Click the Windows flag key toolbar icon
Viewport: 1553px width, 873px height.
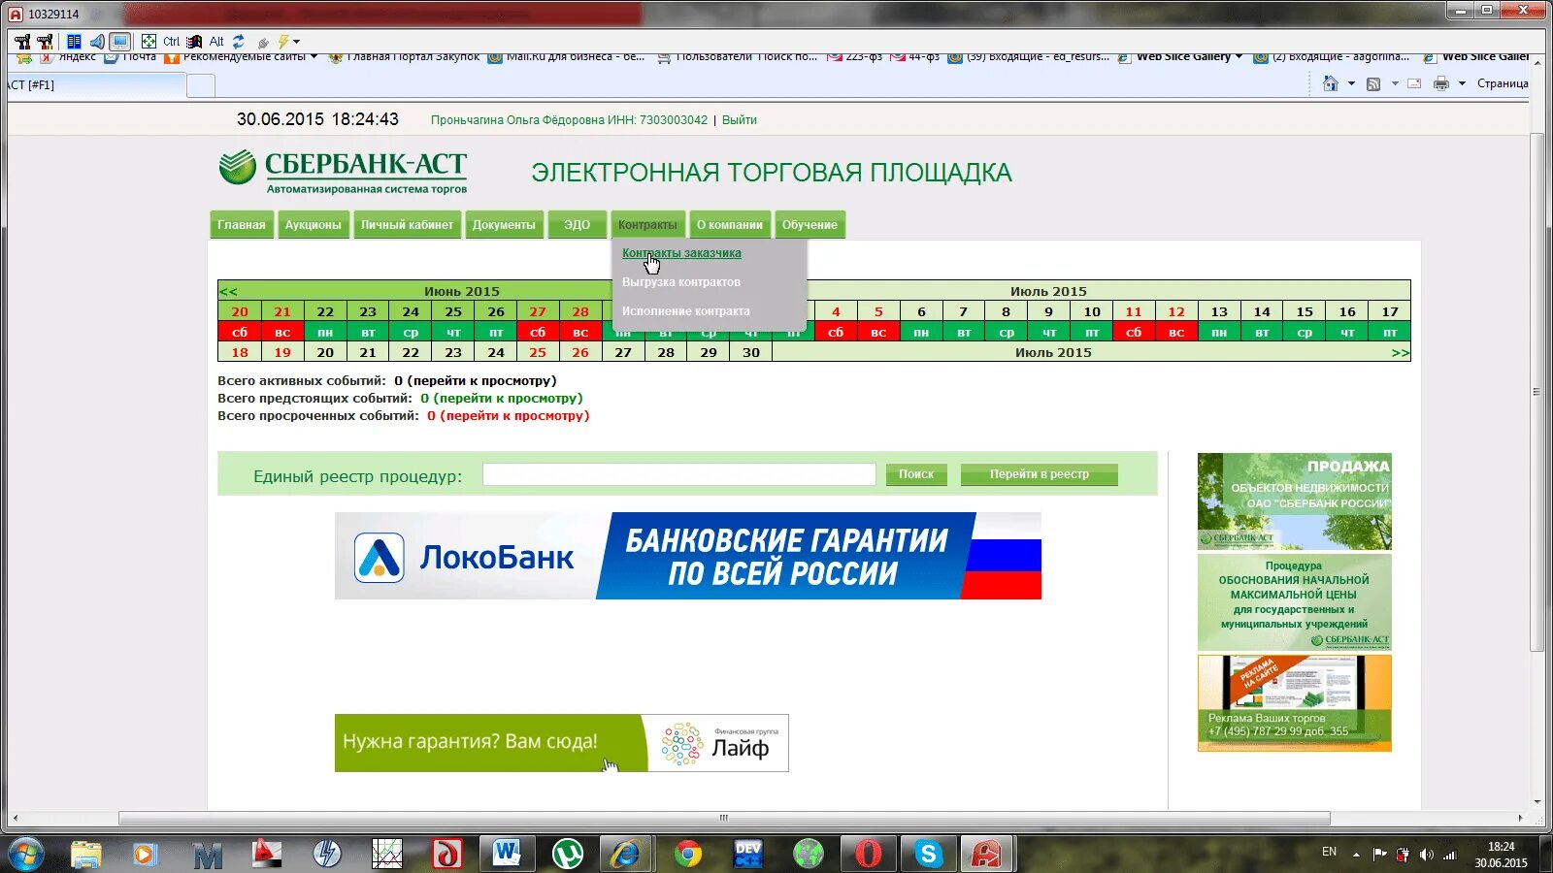tap(194, 42)
